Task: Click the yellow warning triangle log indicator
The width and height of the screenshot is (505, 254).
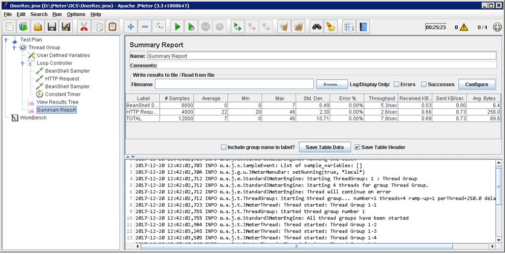Action: pyautogui.click(x=463, y=27)
